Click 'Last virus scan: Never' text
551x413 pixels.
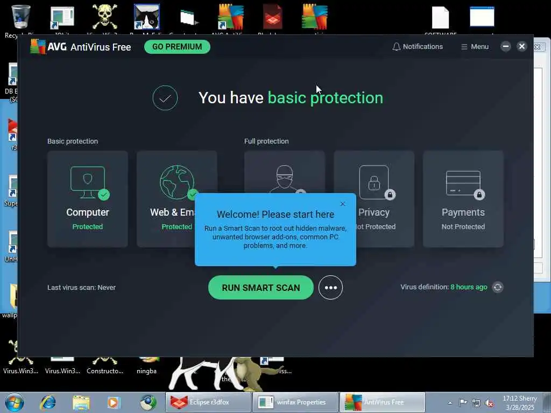tap(82, 288)
